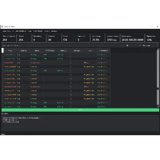
Task: Click inside the log output panel
Action: [x=80, y=124]
